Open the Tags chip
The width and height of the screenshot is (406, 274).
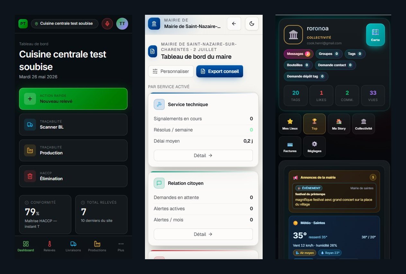(355, 54)
